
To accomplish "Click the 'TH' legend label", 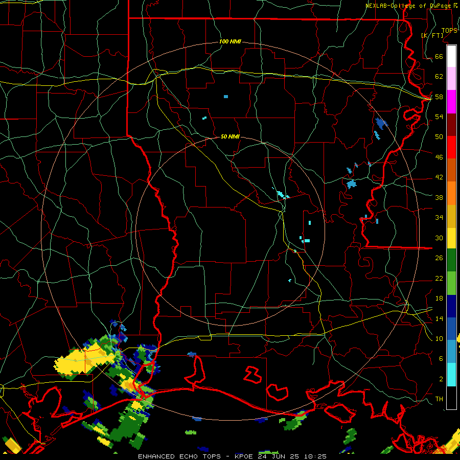I will tap(439, 399).
